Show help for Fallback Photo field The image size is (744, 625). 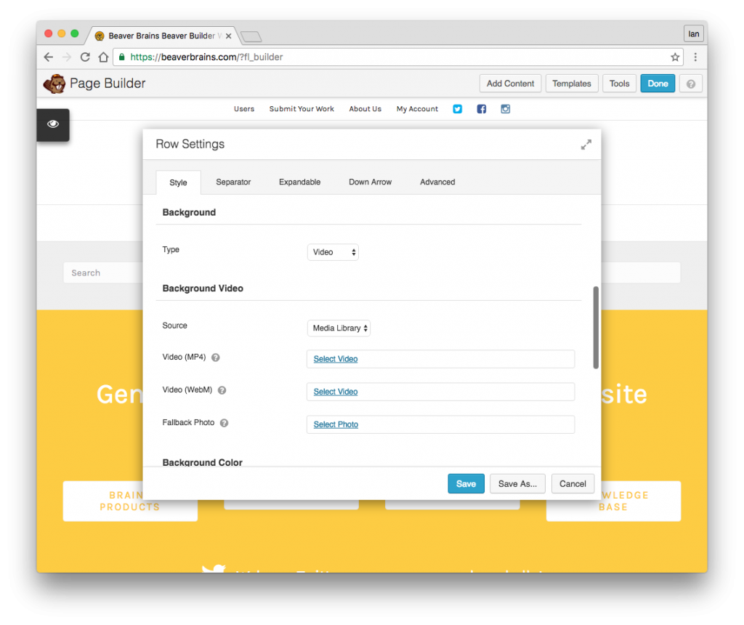point(224,423)
